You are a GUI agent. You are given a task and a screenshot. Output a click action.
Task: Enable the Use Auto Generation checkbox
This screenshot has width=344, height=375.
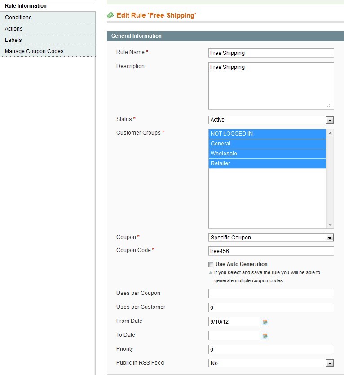tap(211, 265)
